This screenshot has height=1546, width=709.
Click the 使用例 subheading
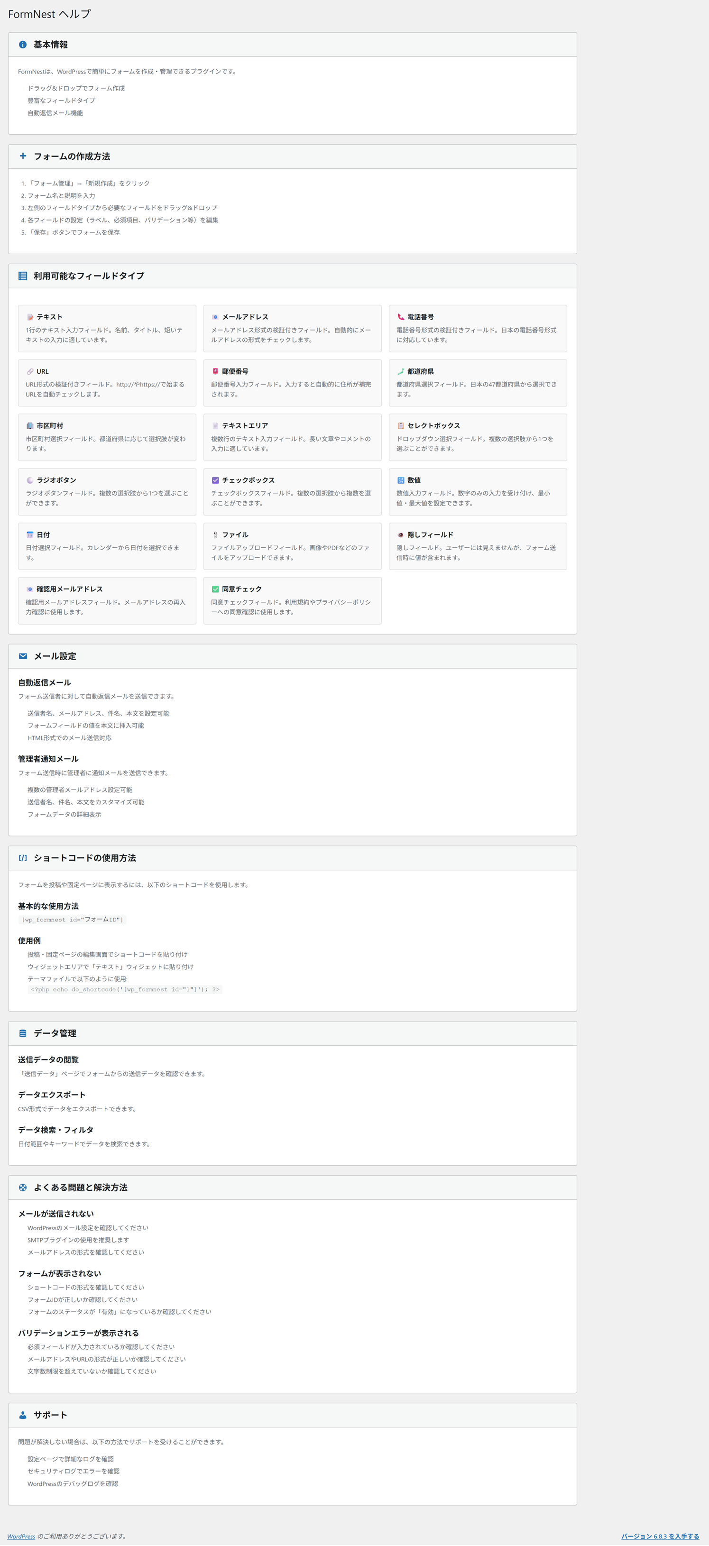(x=29, y=941)
